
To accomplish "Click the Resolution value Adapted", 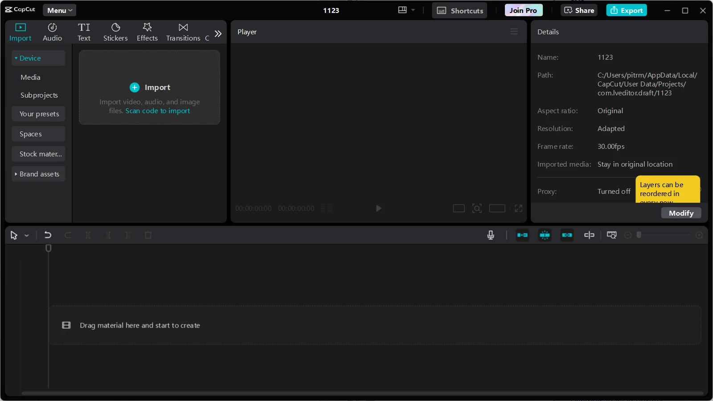I will [611, 129].
